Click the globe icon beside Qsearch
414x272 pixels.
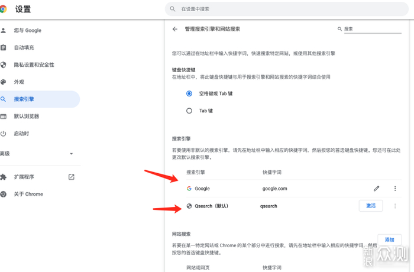point(189,206)
